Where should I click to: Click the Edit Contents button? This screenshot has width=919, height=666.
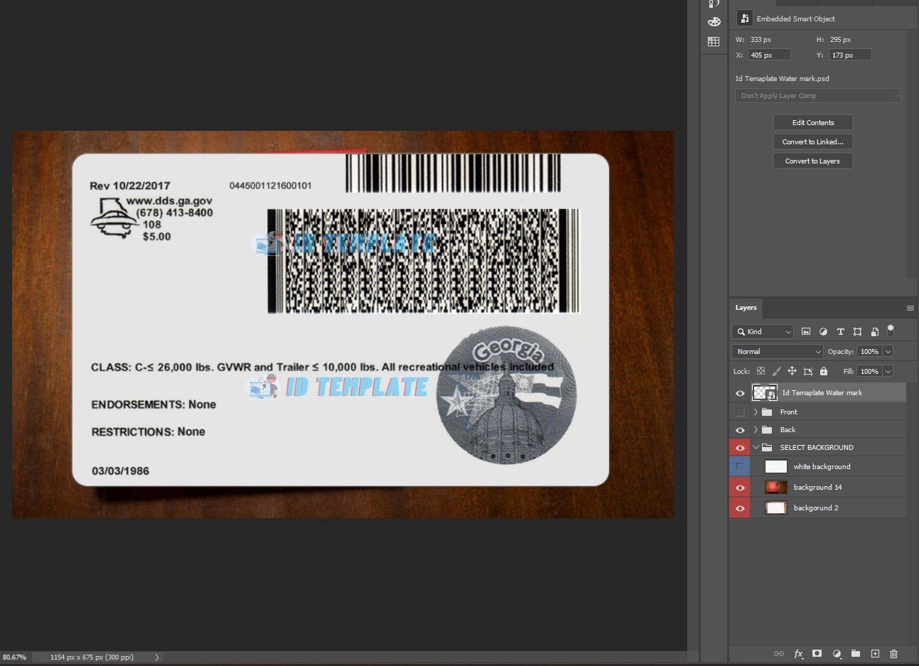813,123
